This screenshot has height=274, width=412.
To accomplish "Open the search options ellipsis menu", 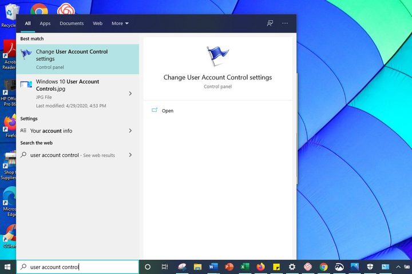I will (x=285, y=23).
